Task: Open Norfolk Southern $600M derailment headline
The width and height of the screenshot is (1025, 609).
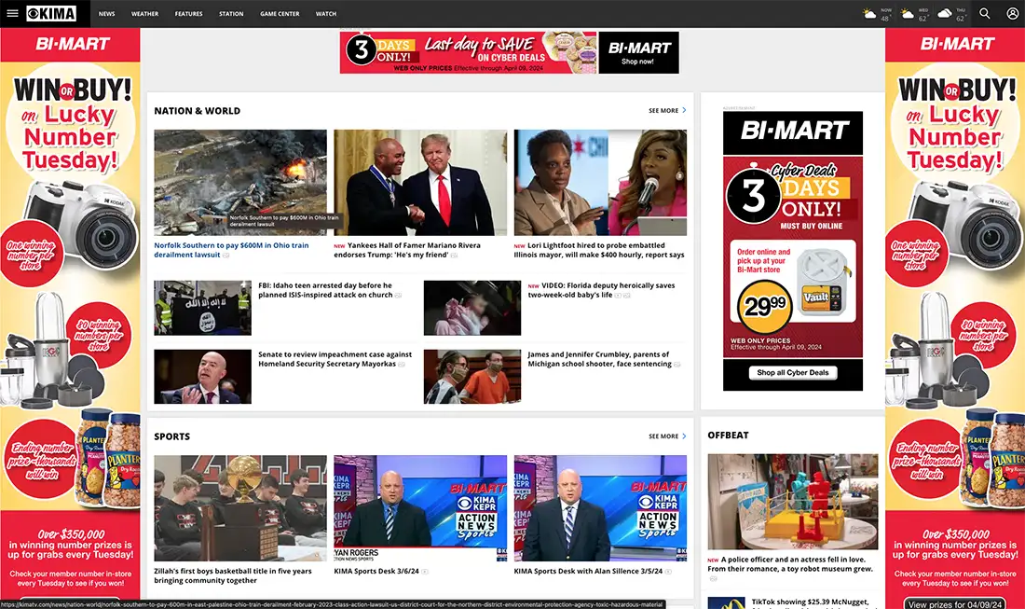Action: [231, 250]
